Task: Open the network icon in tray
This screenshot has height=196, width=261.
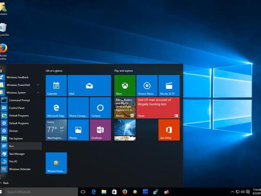Action: coord(238,192)
